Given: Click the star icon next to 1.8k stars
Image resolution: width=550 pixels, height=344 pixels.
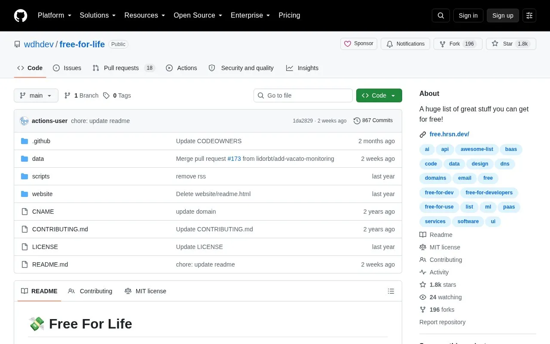Looking at the screenshot, I should tap(423, 285).
